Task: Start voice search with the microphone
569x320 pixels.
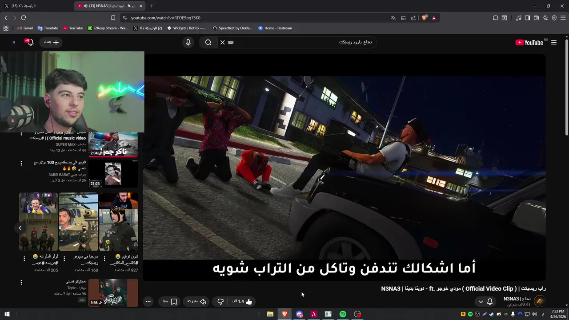Action: pyautogui.click(x=188, y=42)
